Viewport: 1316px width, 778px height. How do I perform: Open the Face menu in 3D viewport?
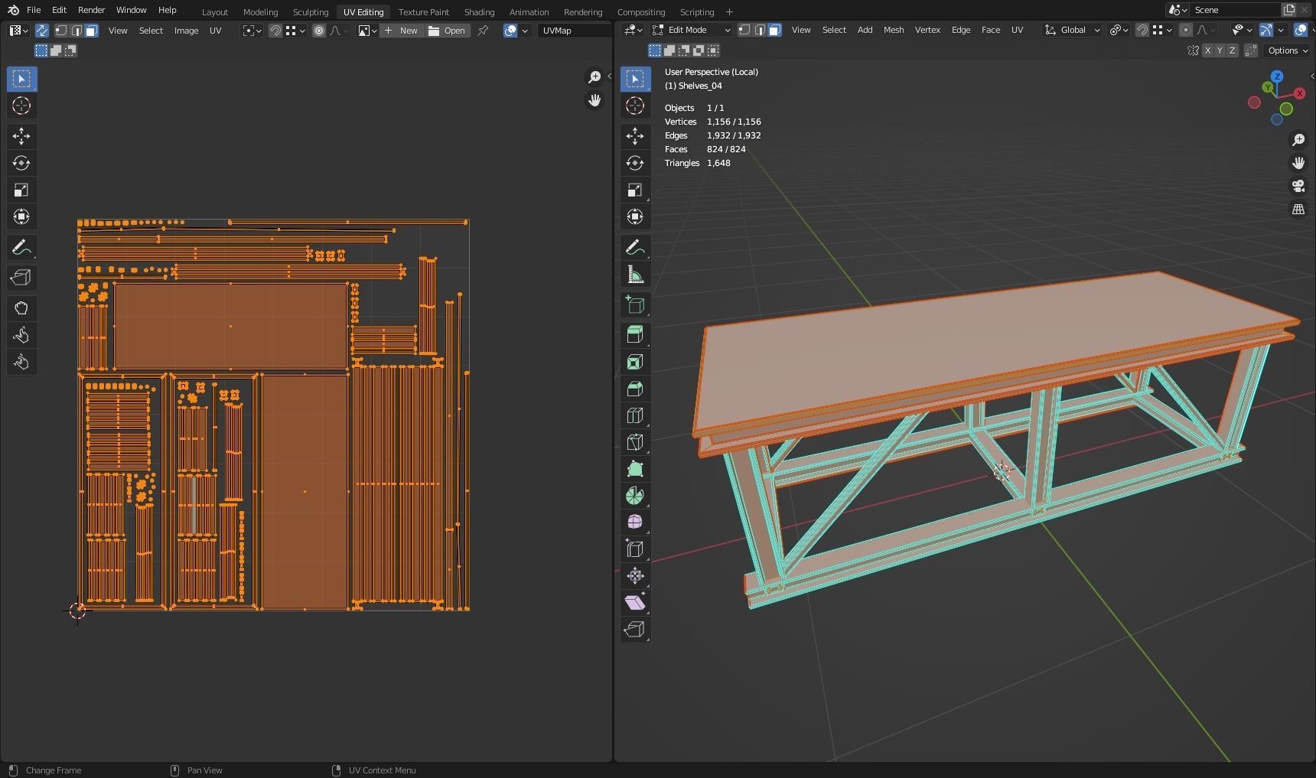pos(991,30)
